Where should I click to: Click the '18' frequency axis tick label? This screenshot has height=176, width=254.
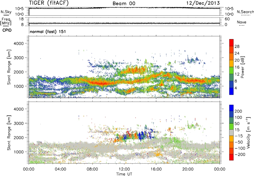pyautogui.click(x=21, y=19)
